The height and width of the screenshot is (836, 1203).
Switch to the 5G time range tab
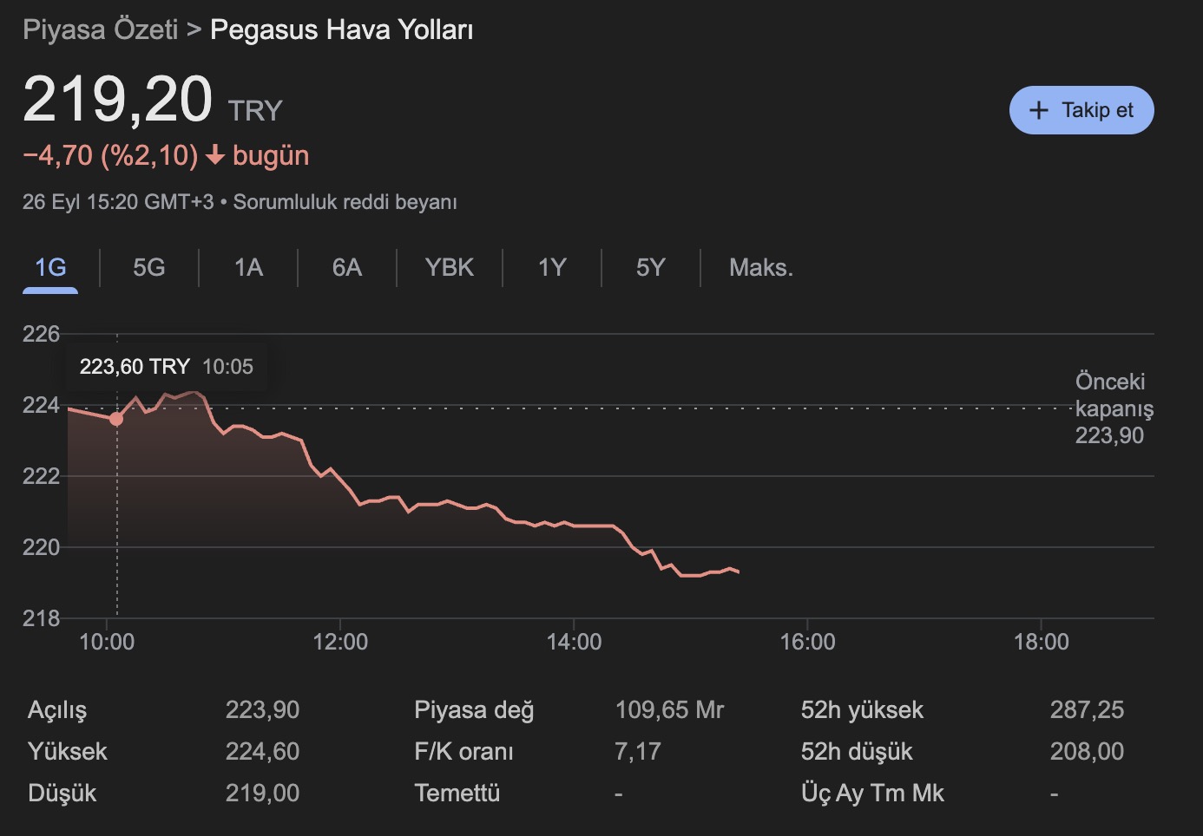(149, 267)
